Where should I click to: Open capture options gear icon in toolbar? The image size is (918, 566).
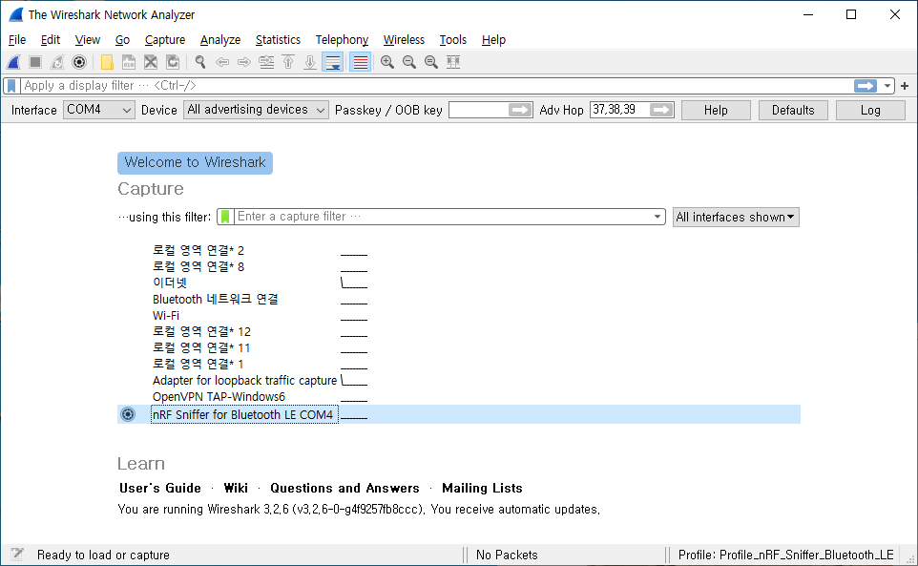click(79, 62)
